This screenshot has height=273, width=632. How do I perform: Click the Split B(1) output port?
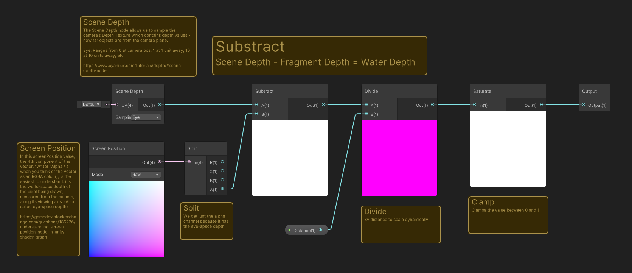point(222,180)
